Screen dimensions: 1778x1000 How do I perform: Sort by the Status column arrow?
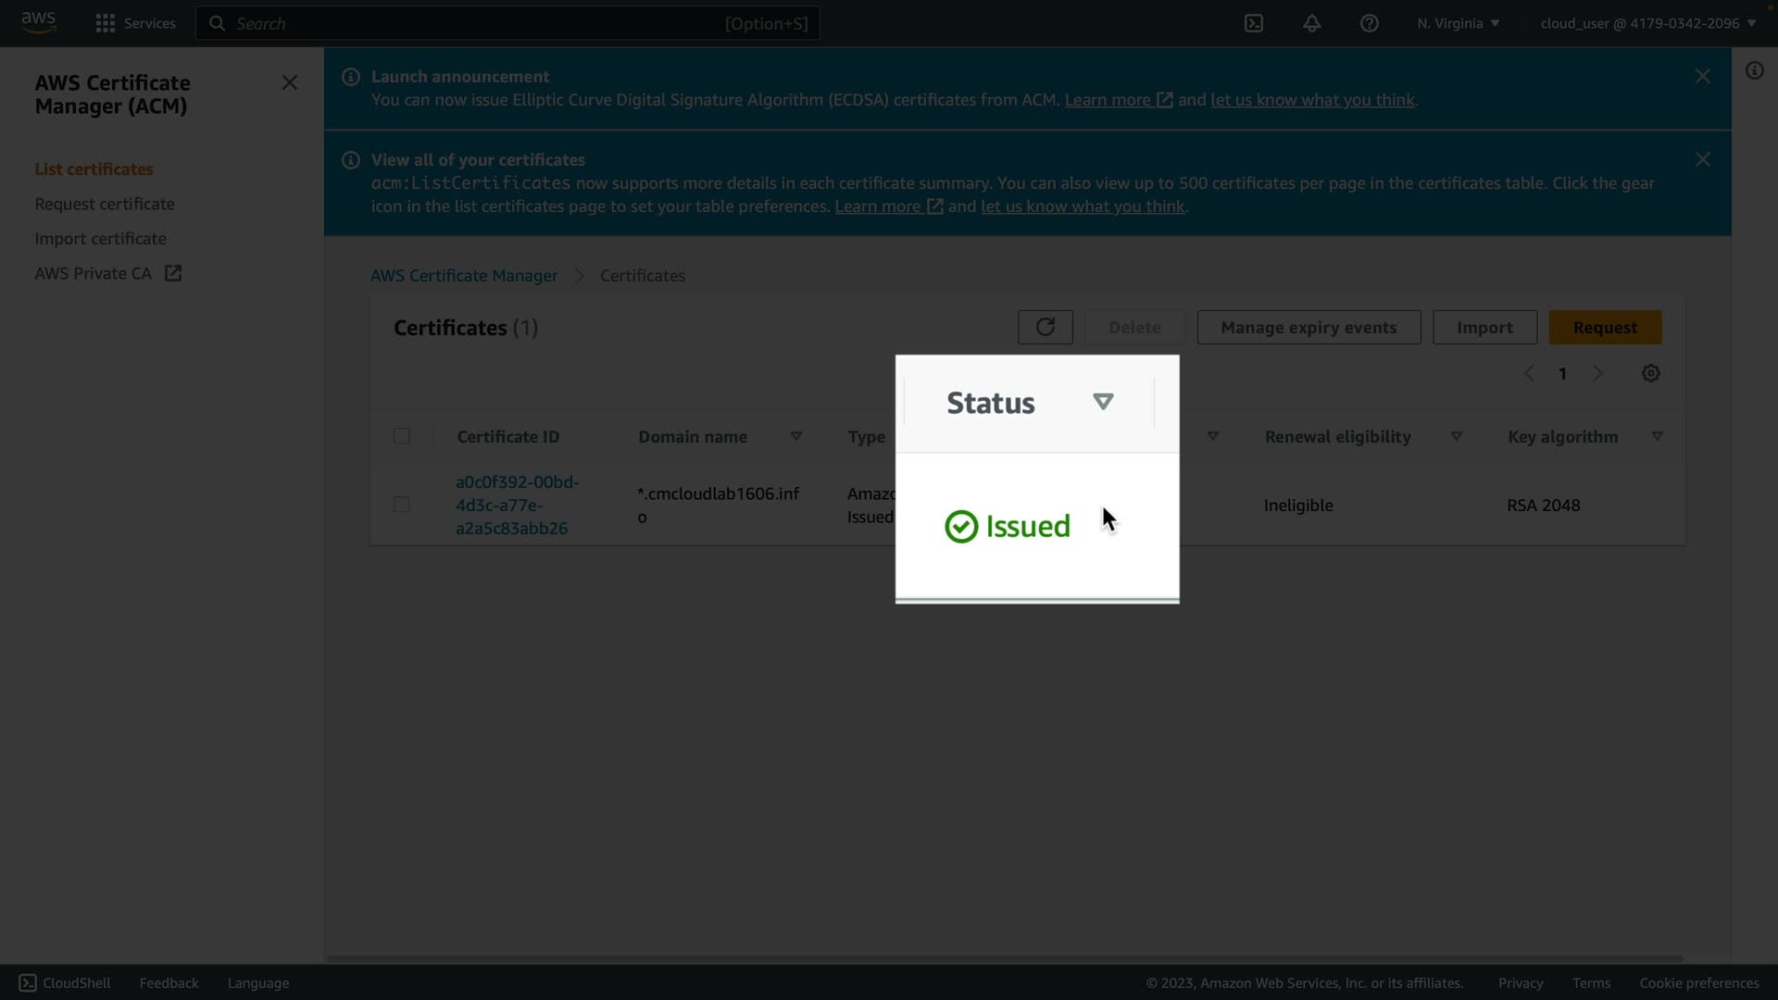point(1102,402)
